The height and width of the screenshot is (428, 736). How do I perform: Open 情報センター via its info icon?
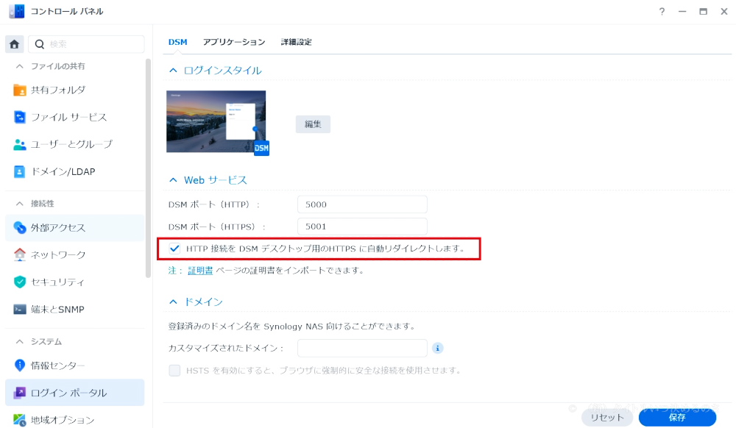pyautogui.click(x=20, y=365)
